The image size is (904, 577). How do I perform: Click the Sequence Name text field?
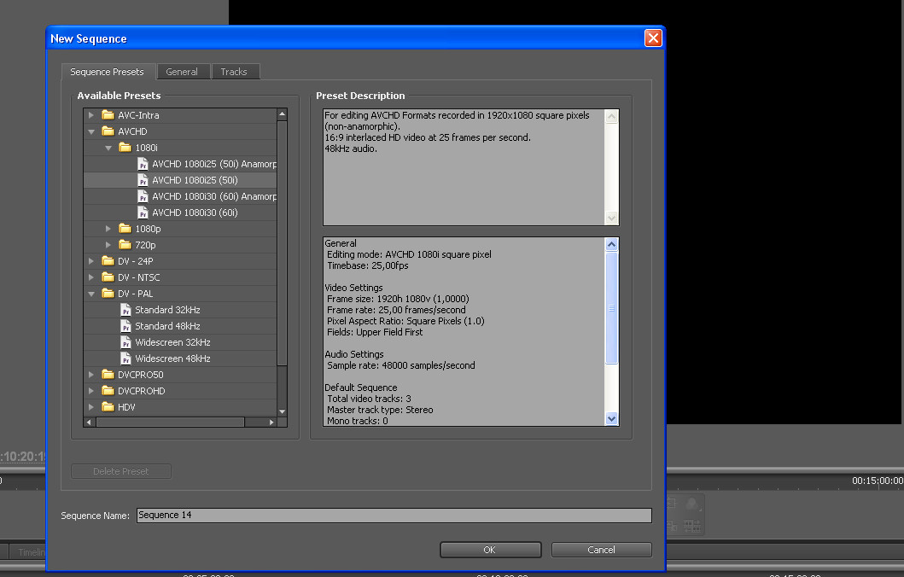coord(394,516)
